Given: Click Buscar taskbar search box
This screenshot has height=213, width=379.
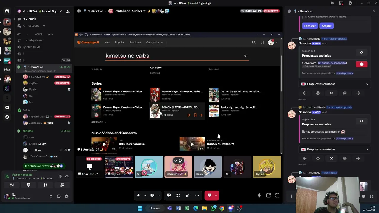Looking at the screenshot, I should 155,208.
